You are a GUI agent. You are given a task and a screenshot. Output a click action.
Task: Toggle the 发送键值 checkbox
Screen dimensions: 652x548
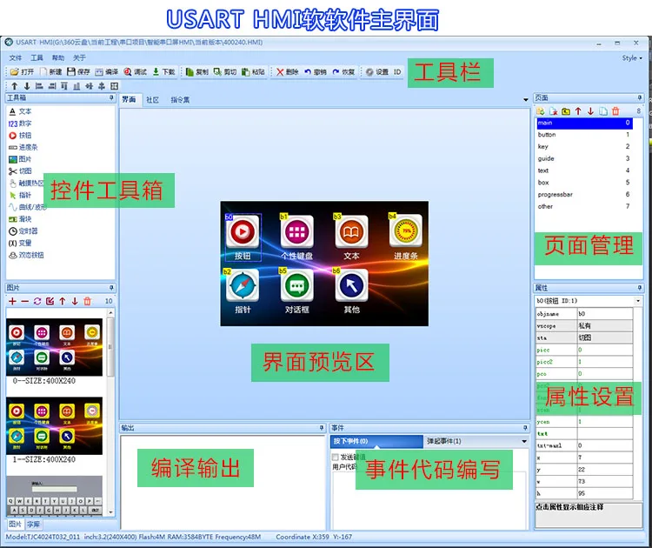pyautogui.click(x=336, y=456)
